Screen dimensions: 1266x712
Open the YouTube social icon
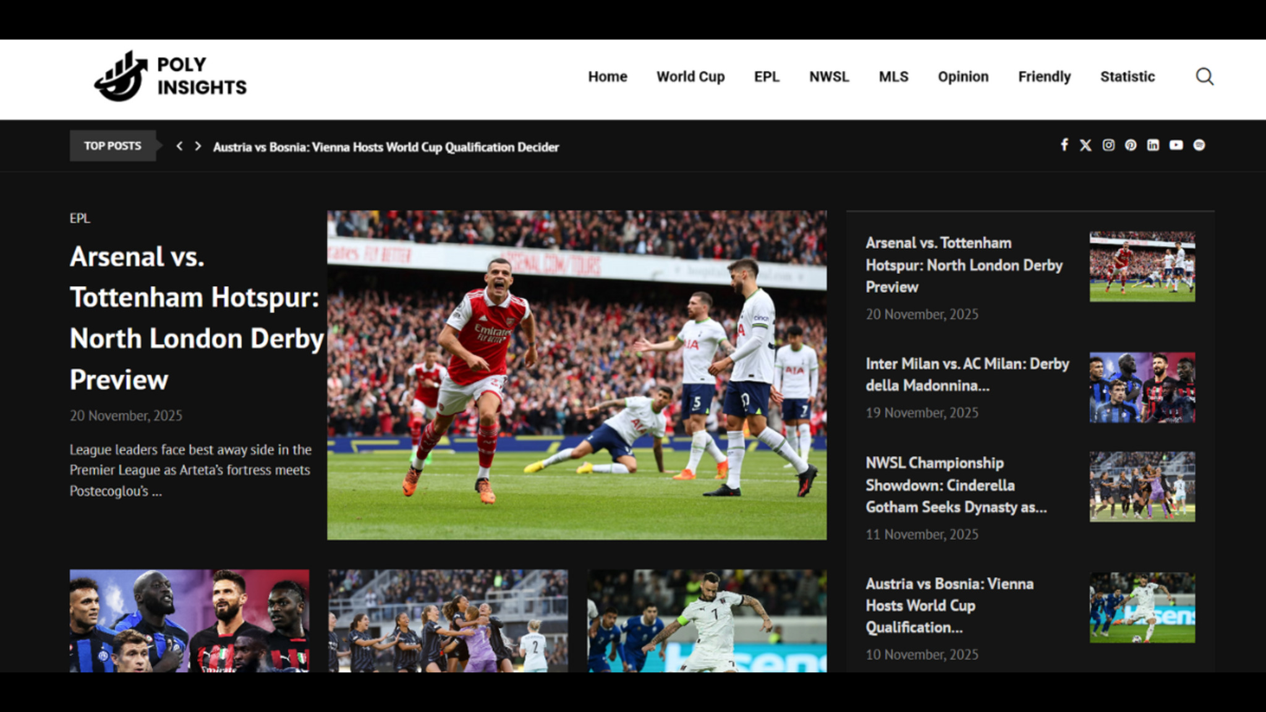(x=1176, y=145)
